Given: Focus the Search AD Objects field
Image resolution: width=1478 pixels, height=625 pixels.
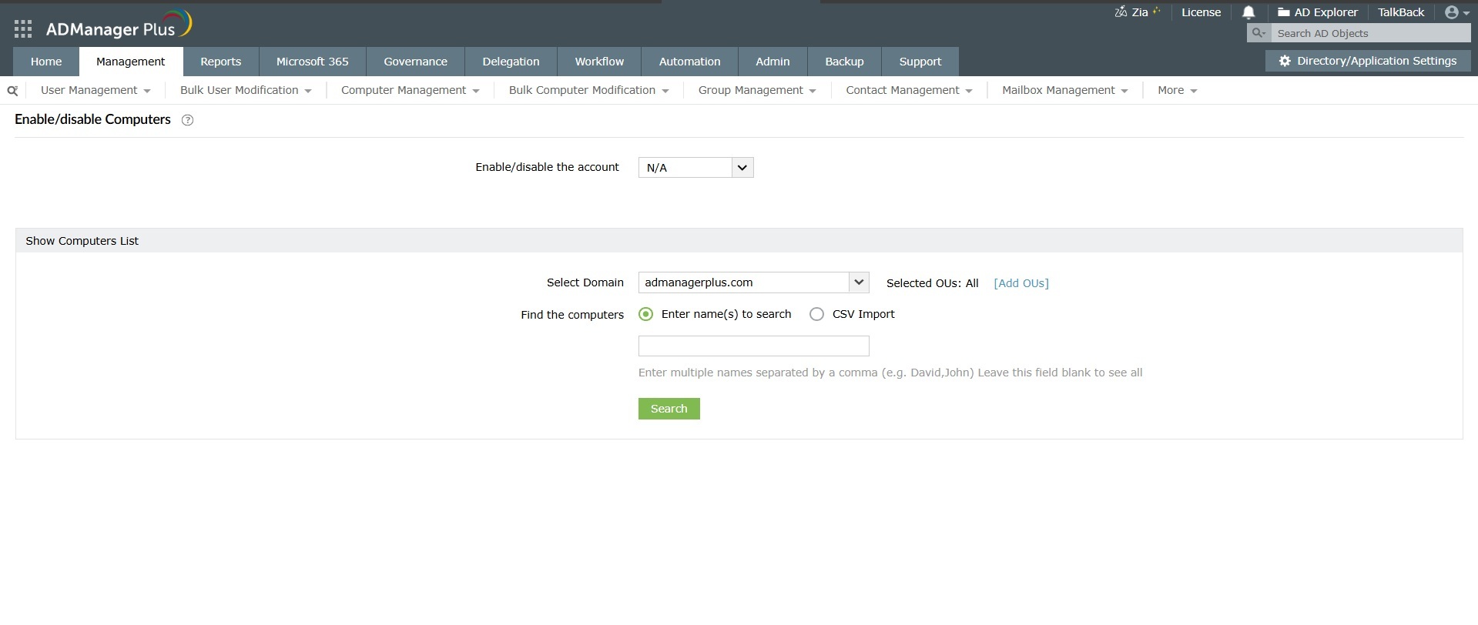Looking at the screenshot, I should pos(1371,33).
